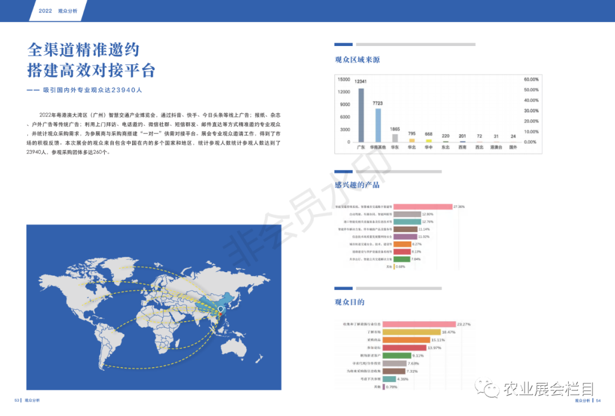Click the '0.78%' value in the purpose chart

(x=391, y=387)
